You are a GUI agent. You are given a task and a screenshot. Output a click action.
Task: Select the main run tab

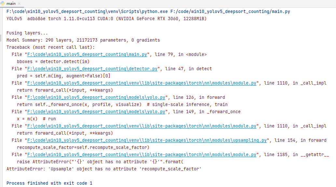click(11, 4)
